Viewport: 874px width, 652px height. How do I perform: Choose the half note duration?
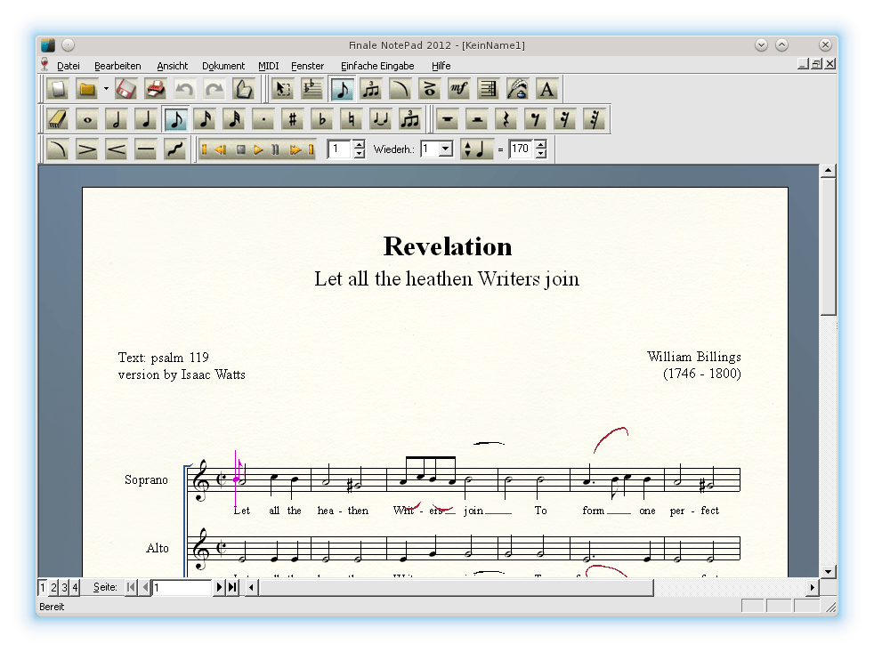pyautogui.click(x=117, y=119)
